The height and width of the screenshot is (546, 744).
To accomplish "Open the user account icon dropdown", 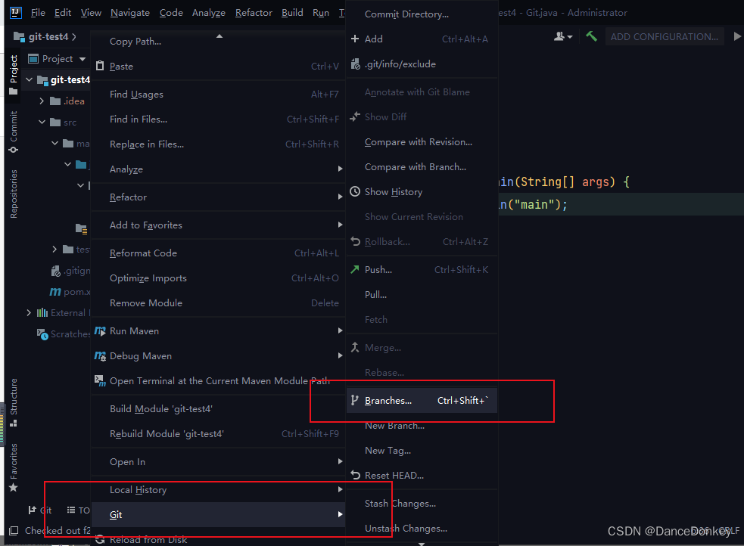I will [563, 36].
